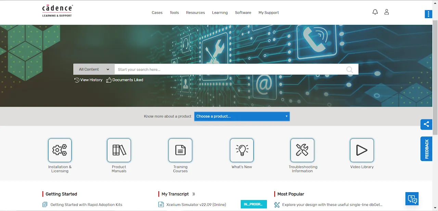The width and height of the screenshot is (438, 211).
Task: Click the user profile icon
Action: (387, 12)
